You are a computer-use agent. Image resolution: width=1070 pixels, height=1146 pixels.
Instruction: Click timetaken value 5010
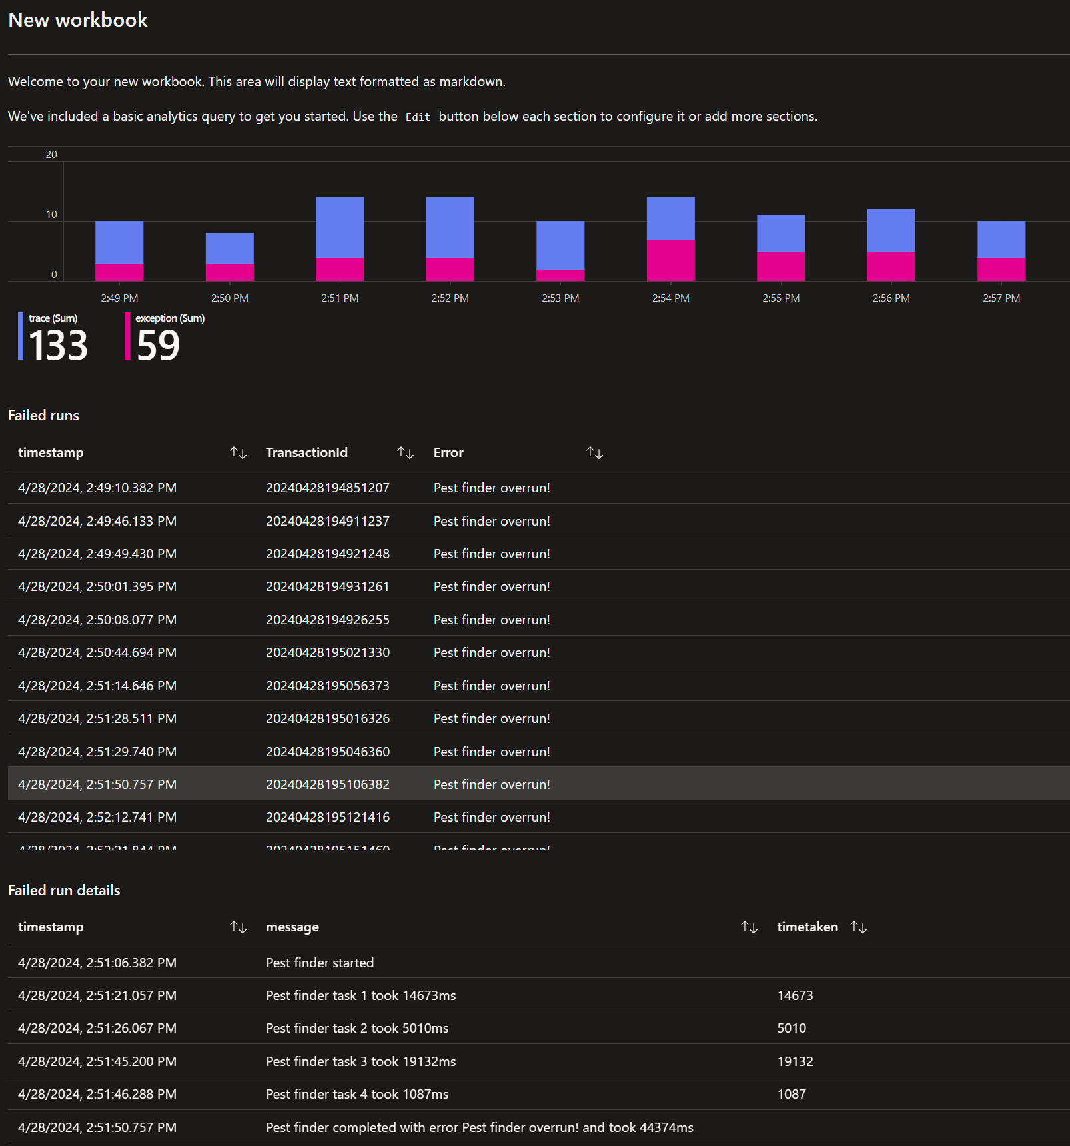[x=792, y=1028]
